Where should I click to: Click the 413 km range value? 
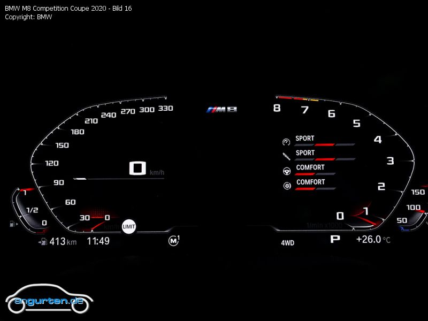[63, 242]
